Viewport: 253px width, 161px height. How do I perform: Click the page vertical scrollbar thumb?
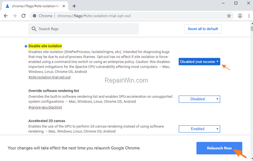pyautogui.click(x=252, y=28)
